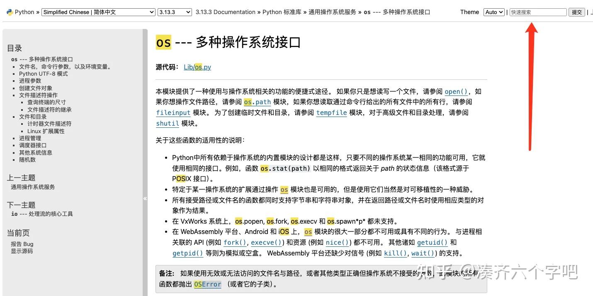This screenshot has height=296, width=593.
Task: Collapse the sidebar with the « control
Action: click(x=146, y=198)
